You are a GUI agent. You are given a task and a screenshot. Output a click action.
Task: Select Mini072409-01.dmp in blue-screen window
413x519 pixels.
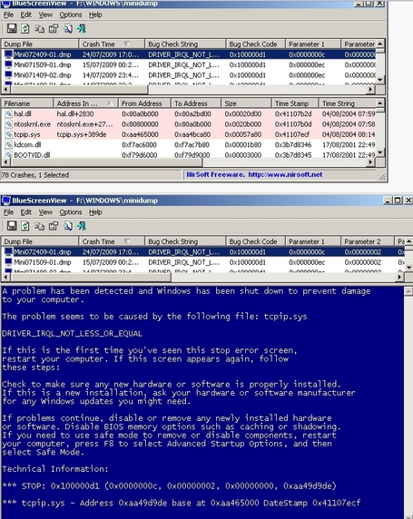[x=203, y=252]
